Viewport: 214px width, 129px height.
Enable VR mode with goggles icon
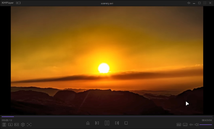point(17,124)
